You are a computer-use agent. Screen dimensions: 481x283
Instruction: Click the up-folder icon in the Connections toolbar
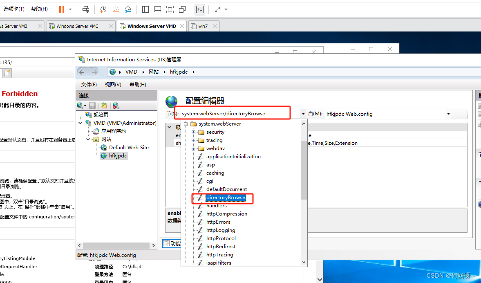104,106
